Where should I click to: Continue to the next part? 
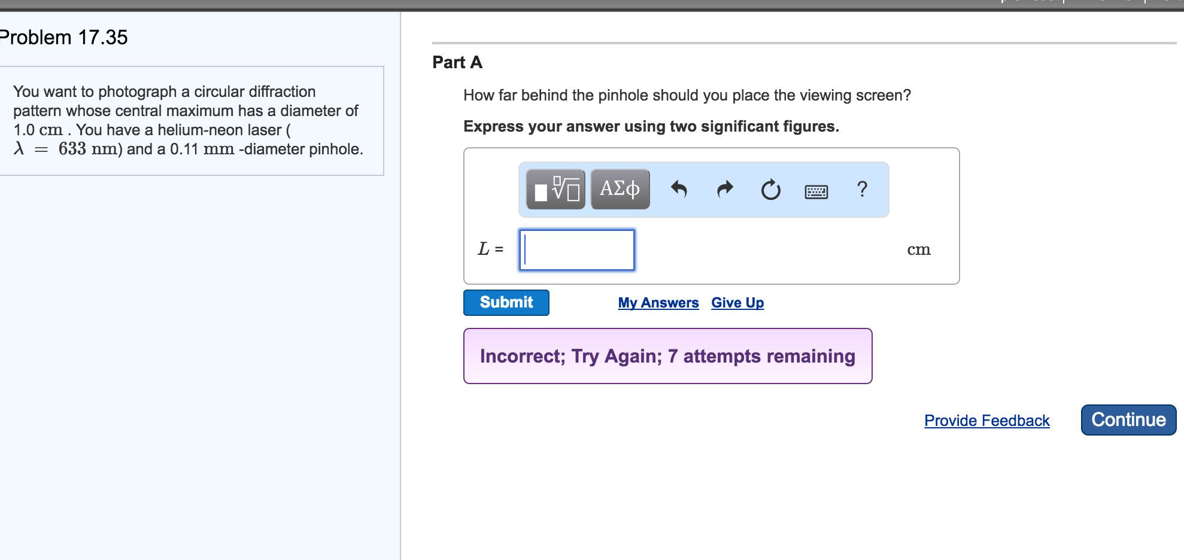point(1129,420)
